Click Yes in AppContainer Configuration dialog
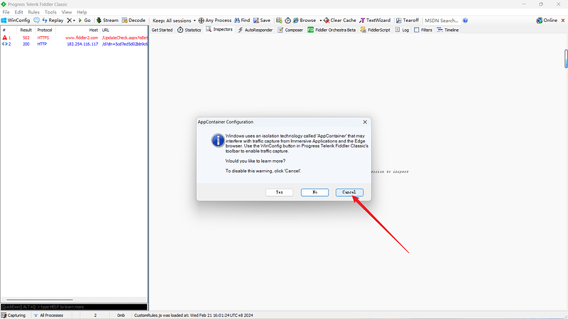 [x=279, y=192]
